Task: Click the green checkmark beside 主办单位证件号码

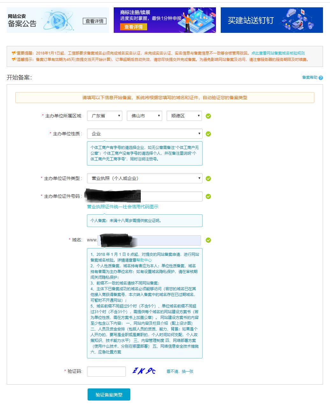Action: [209, 196]
